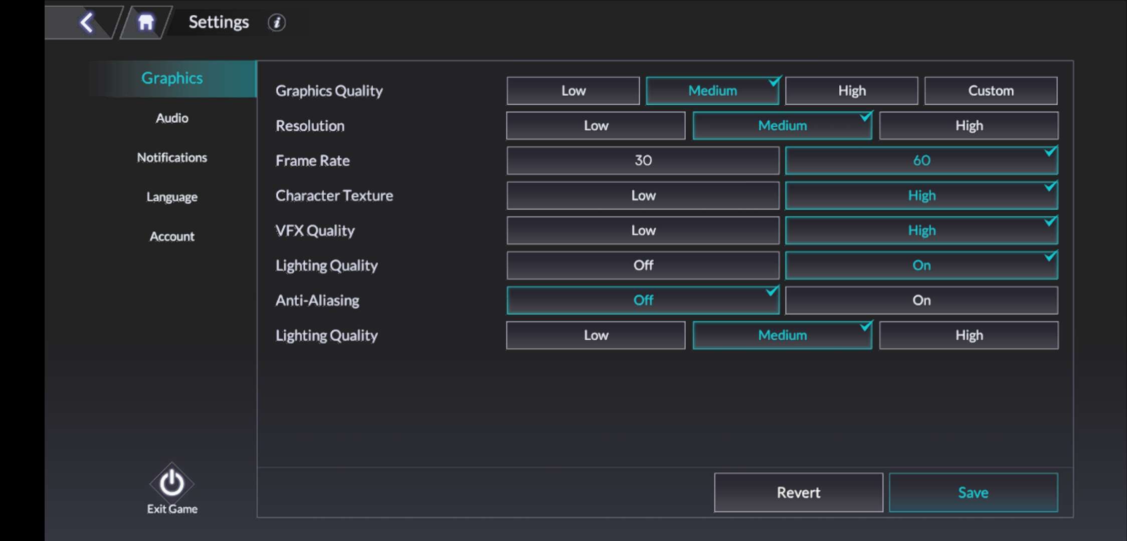
Task: Set Frame Rate to 30
Action: pos(643,160)
